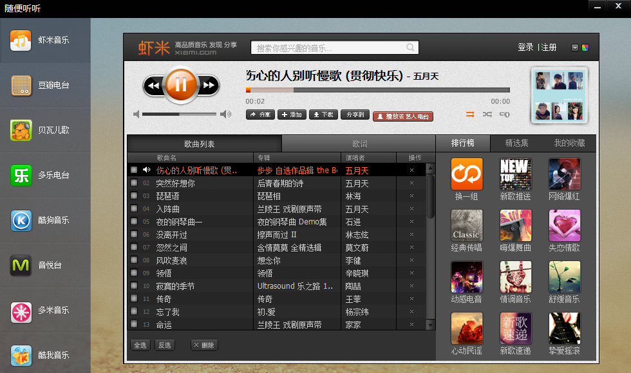Open 嗨爆舞曲 chart
The height and width of the screenshot is (373, 631).
tap(516, 225)
